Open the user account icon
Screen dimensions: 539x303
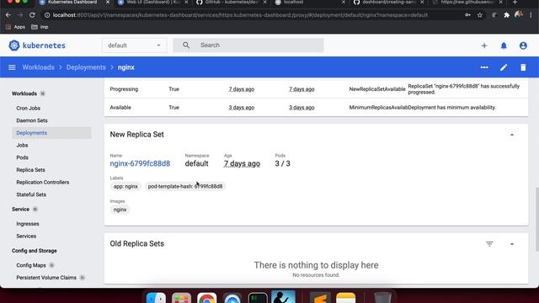(x=523, y=45)
